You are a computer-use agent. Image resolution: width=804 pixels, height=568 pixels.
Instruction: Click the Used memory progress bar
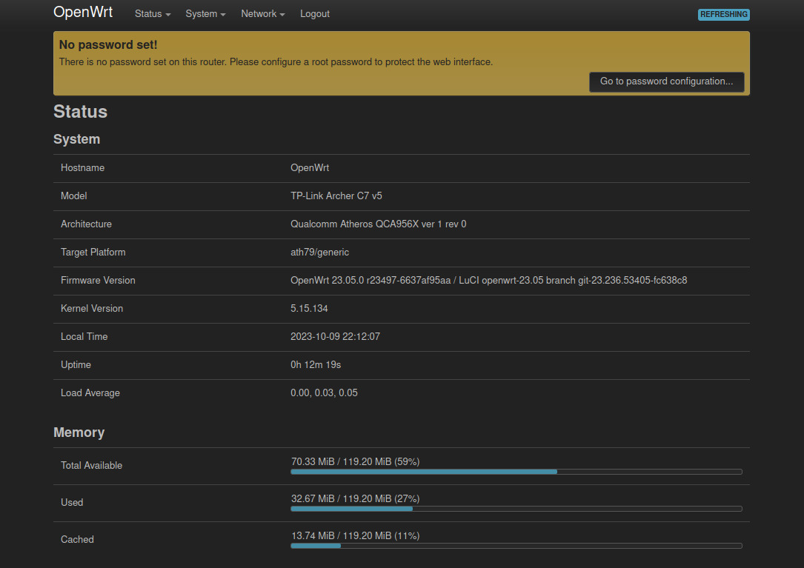click(x=516, y=508)
